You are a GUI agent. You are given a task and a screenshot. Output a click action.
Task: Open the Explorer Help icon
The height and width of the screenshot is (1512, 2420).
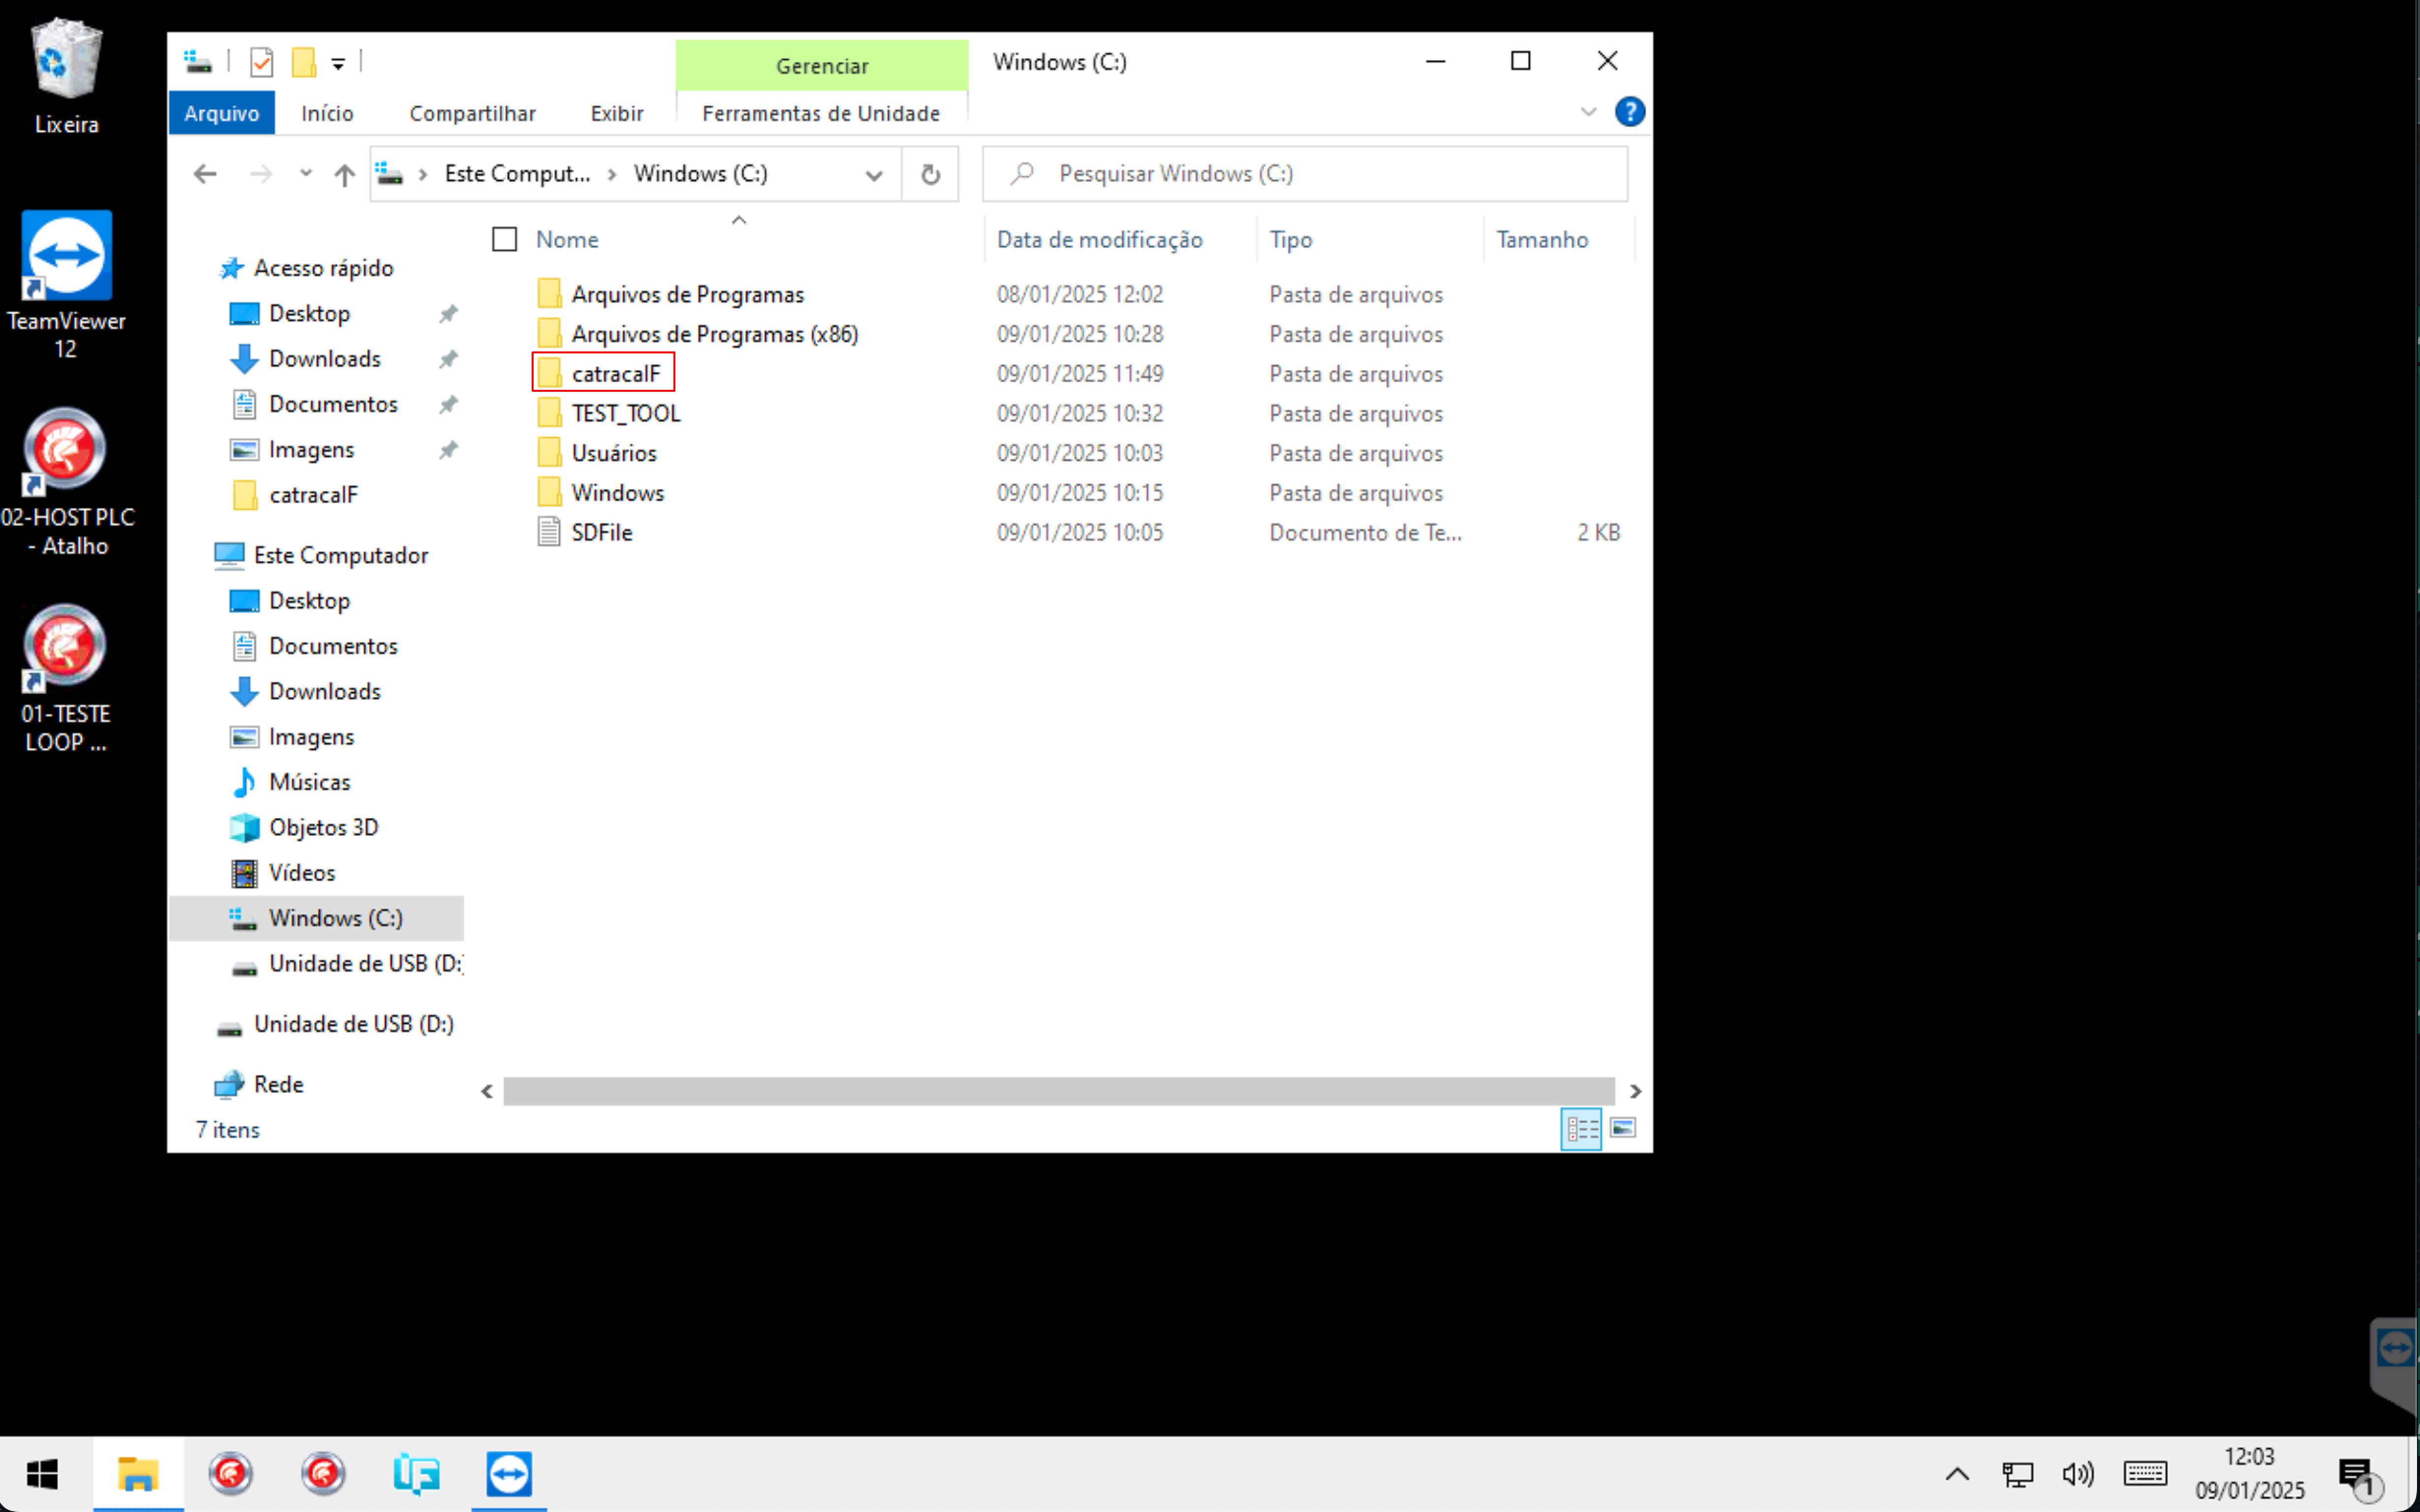pos(1629,112)
